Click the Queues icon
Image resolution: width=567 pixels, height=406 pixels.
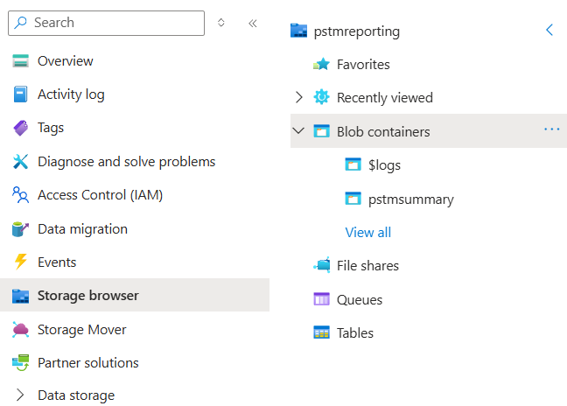(x=321, y=299)
